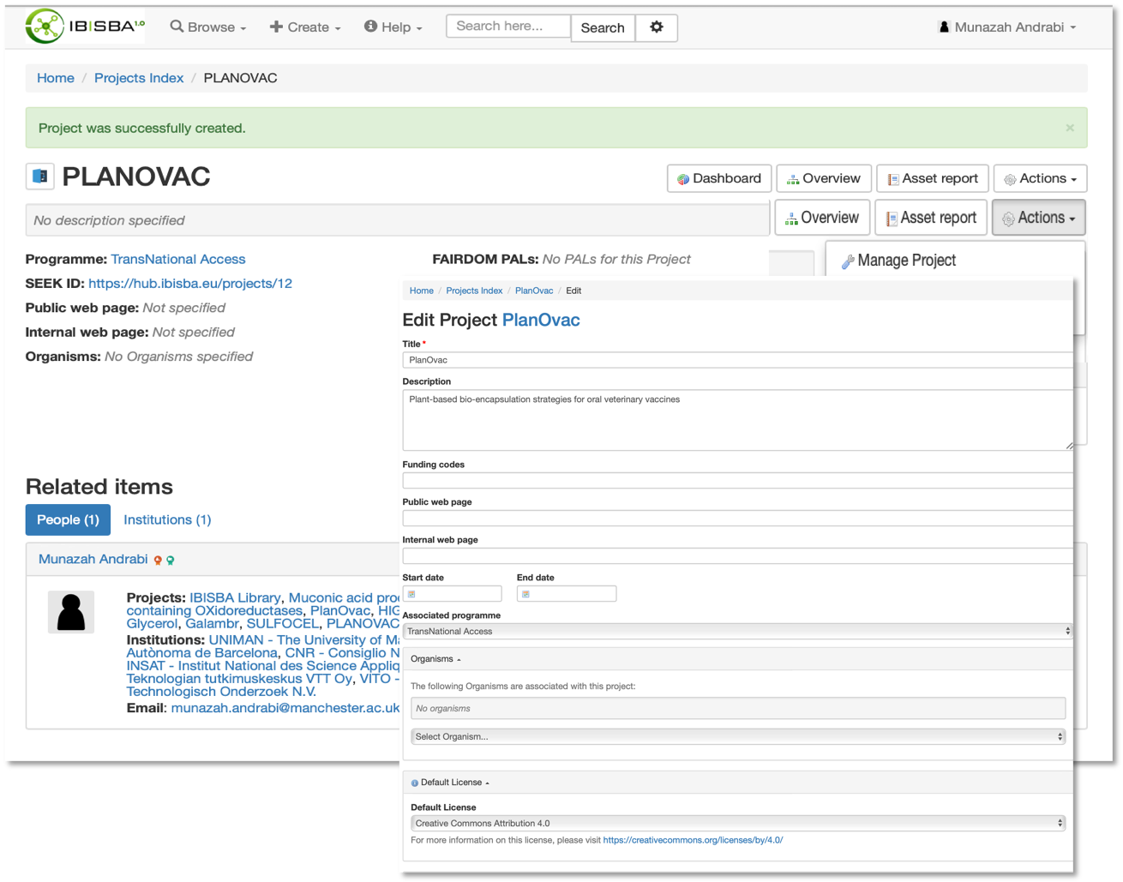Click the enlarged Asset report button
This screenshot has height=882, width=1123.
[931, 218]
